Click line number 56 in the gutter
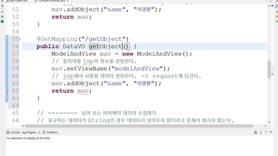Image resolution: width=278 pixels, height=156 pixels. pos(16,46)
